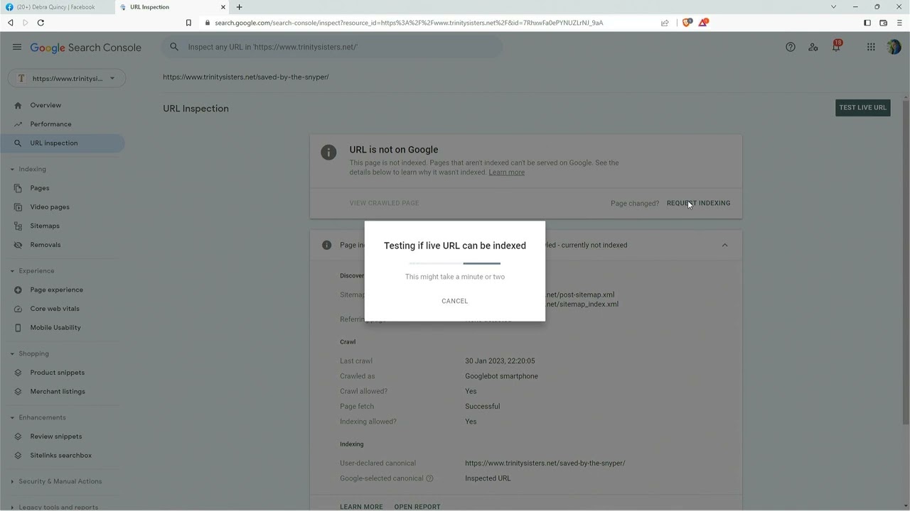Screen dimensions: 910x511
Task: Click the '30 Jan 2023, 22:20:05' value
Action: coord(500,361)
